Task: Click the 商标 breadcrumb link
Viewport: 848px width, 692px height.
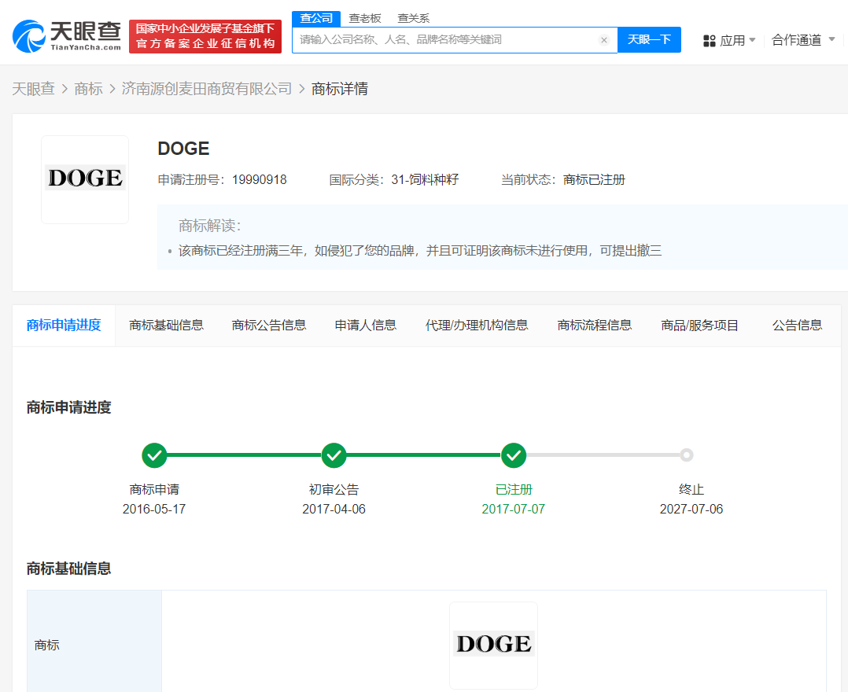Action: click(x=89, y=89)
